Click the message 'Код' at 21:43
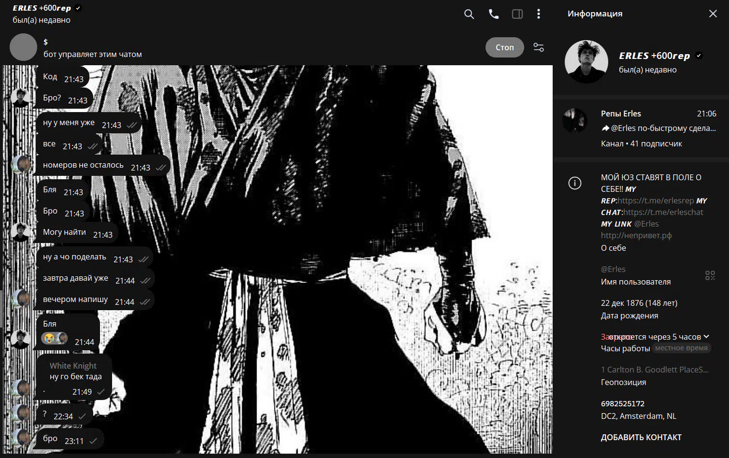The image size is (729, 458). coord(63,77)
